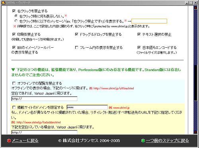Image resolution: width=199 pixels, height=148 pixels.
Task: Click the vertical scrollbar thumb
Action: [x=195, y=83]
